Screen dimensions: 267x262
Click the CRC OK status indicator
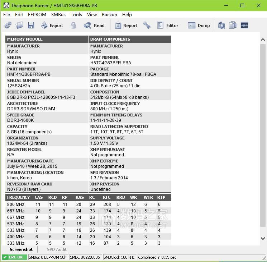[x=15, y=257]
